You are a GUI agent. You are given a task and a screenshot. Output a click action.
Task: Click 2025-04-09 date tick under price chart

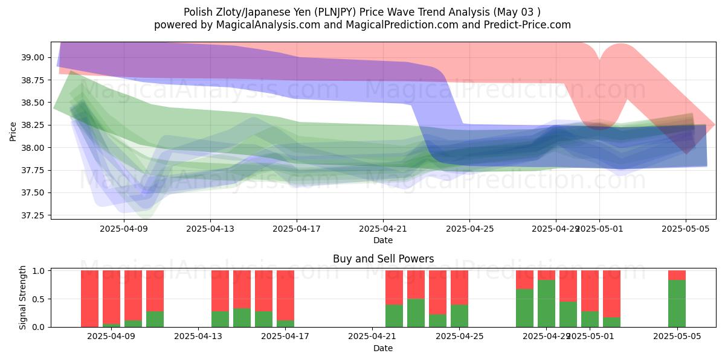point(123,229)
